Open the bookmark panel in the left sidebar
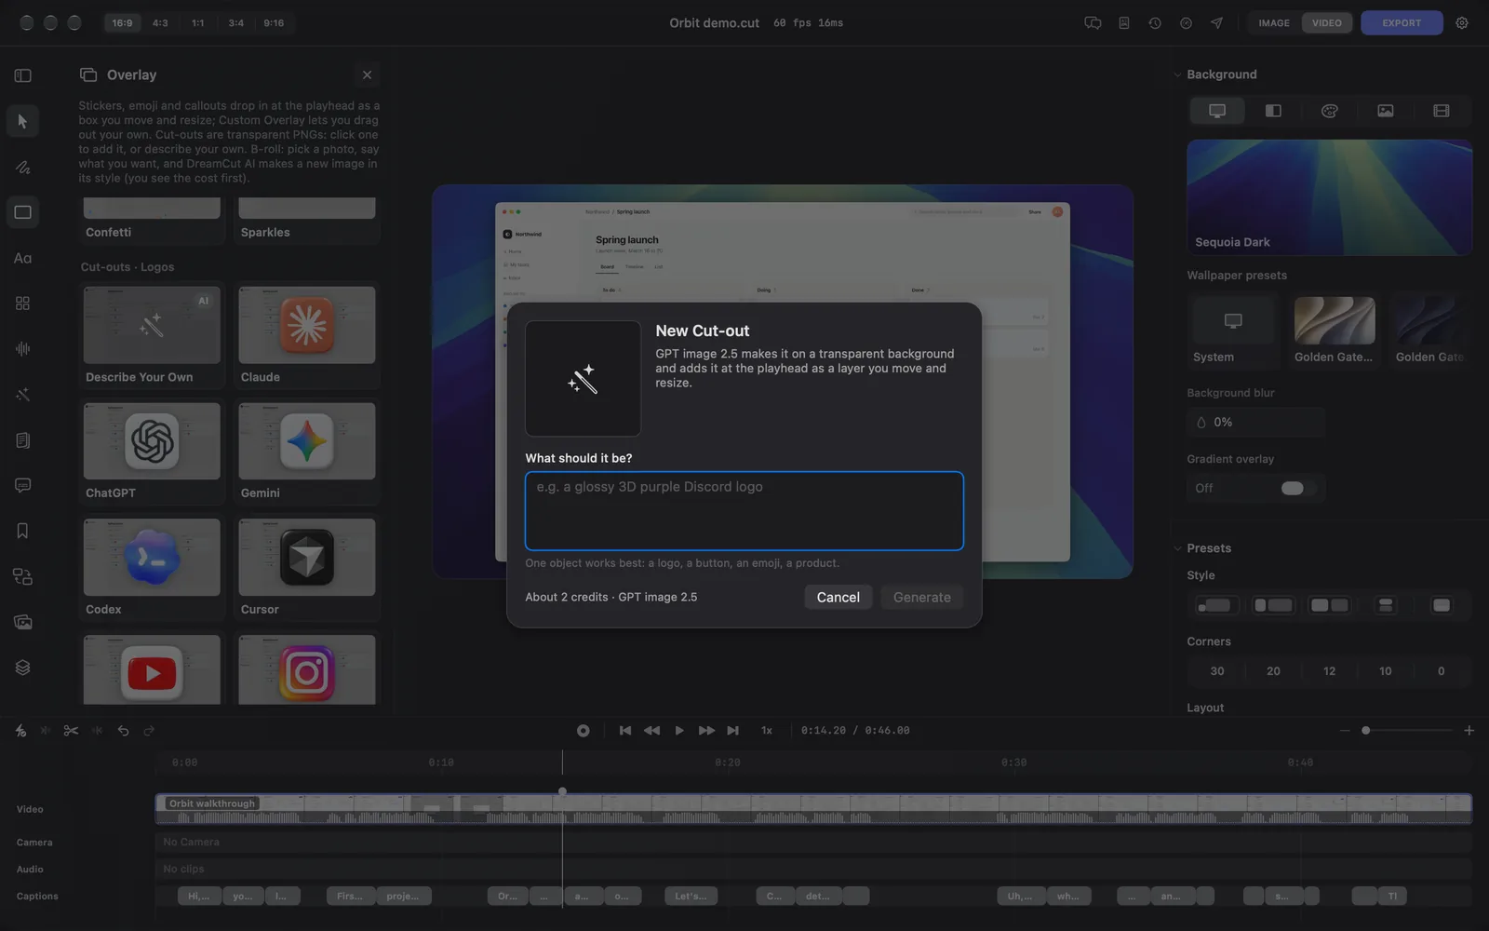 (22, 531)
